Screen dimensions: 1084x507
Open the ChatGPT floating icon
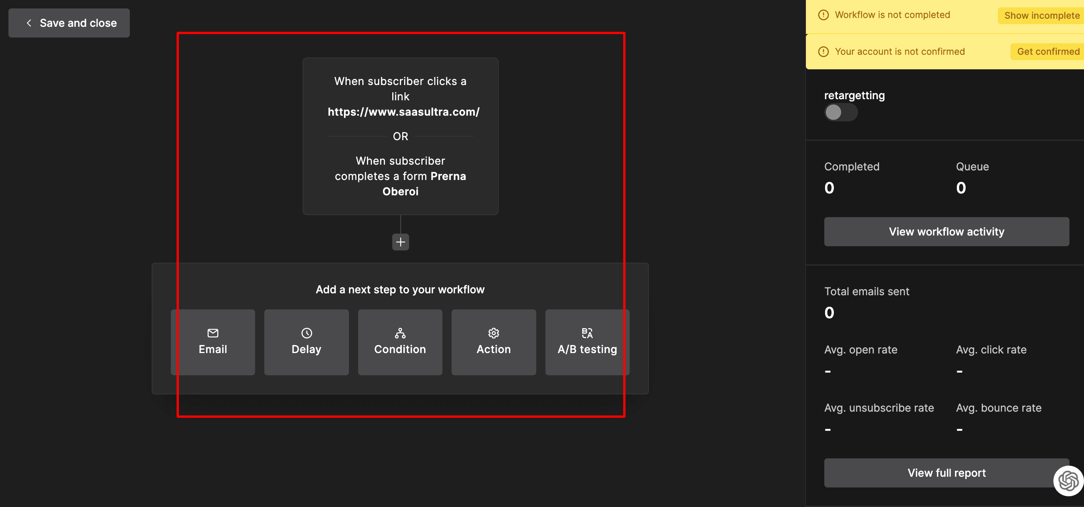[x=1068, y=481]
